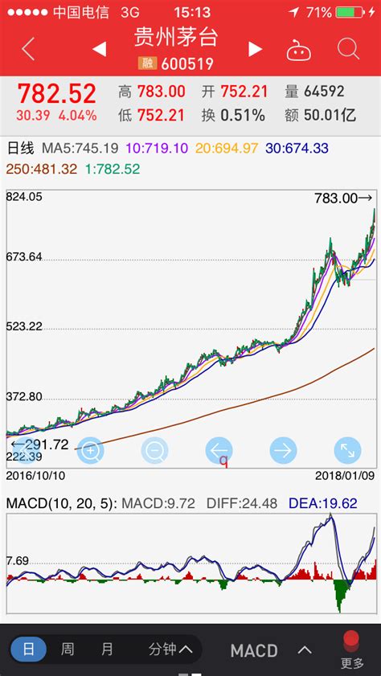
Task: Tap the 10:719.10 moving average label
Action: (157, 149)
